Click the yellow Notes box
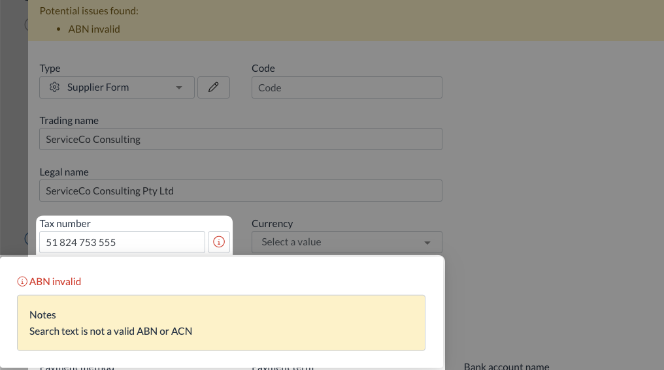This screenshot has height=370, width=664. [x=221, y=322]
